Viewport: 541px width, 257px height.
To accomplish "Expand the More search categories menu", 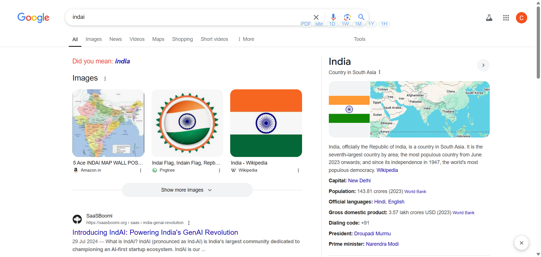I will click(246, 39).
